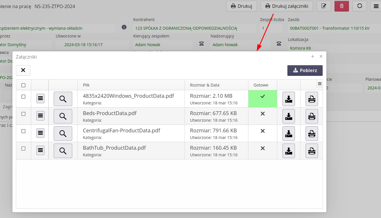Open the column options menu in table header
Screen dimensions: 381x218
click(x=319, y=84)
